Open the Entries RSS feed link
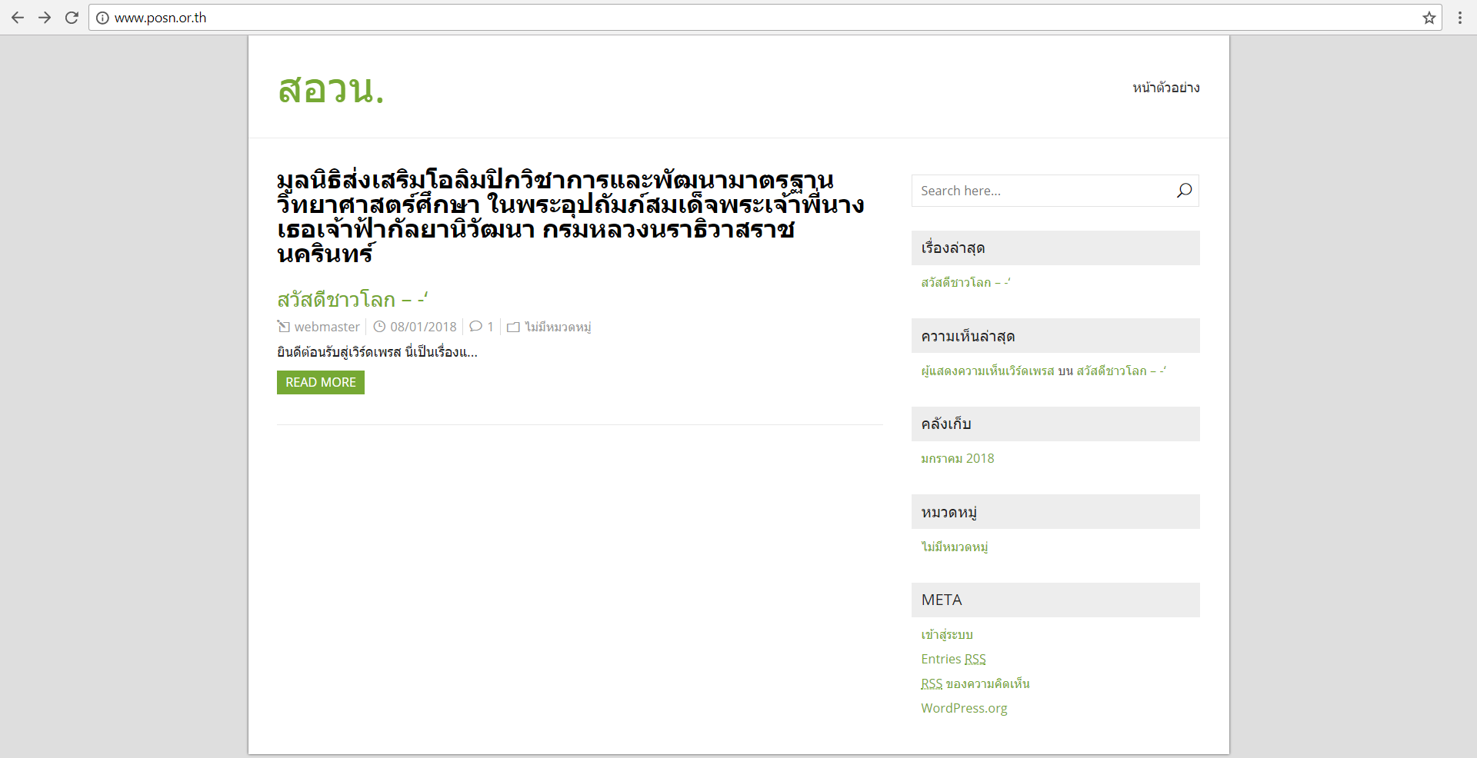 pos(953,659)
